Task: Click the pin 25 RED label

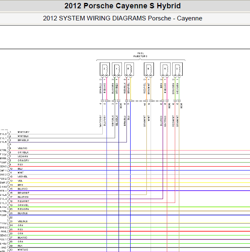Action: click(20, 230)
